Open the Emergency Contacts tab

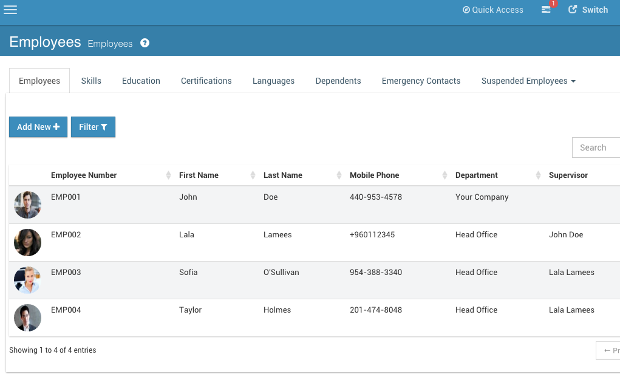[x=421, y=80]
